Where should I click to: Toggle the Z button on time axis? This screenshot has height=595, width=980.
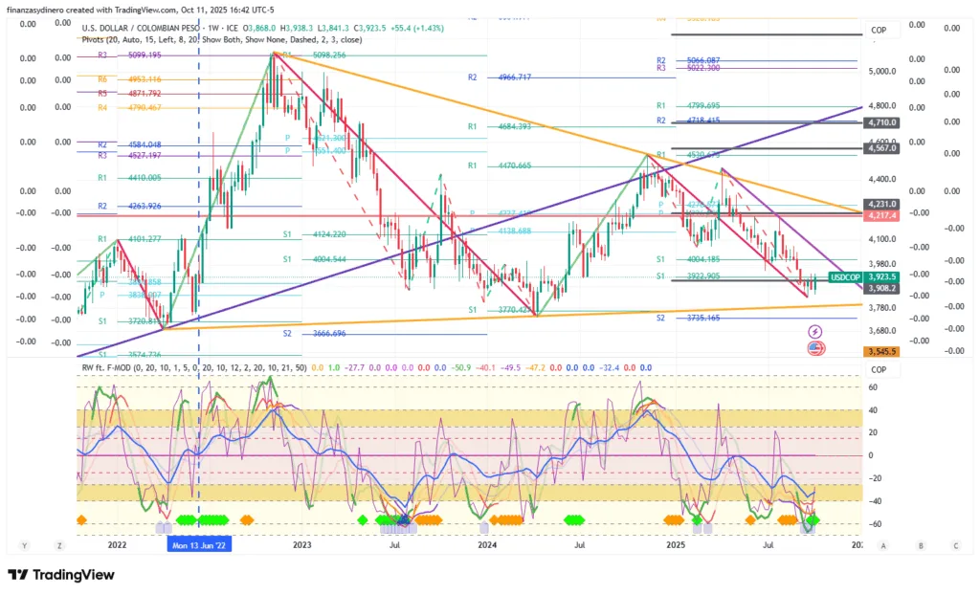[x=58, y=545]
